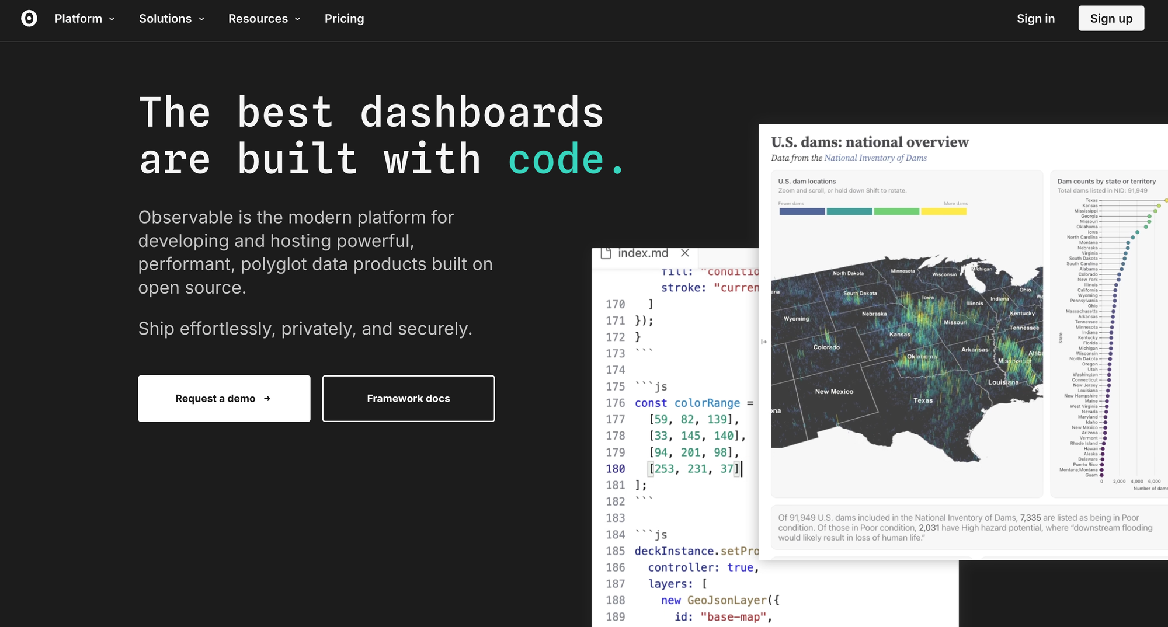Image resolution: width=1168 pixels, height=627 pixels.
Task: Expand the Platform menu chevron
Action: coord(112,19)
